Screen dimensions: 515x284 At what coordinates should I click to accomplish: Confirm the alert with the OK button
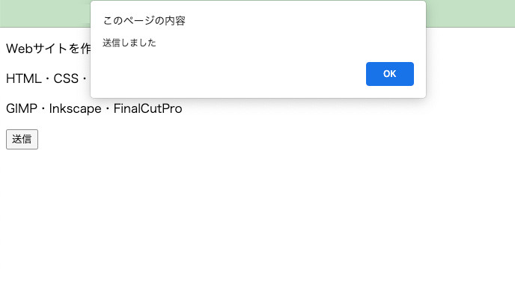pos(390,74)
